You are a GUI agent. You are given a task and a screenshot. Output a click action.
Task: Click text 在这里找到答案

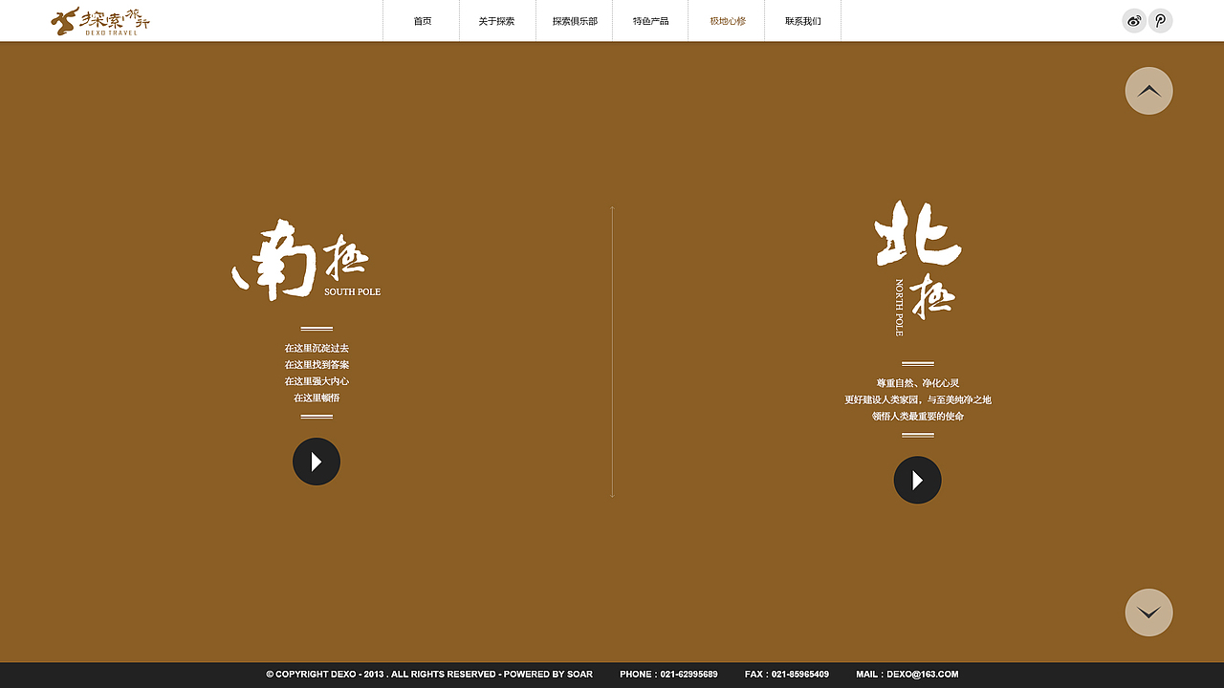317,365
